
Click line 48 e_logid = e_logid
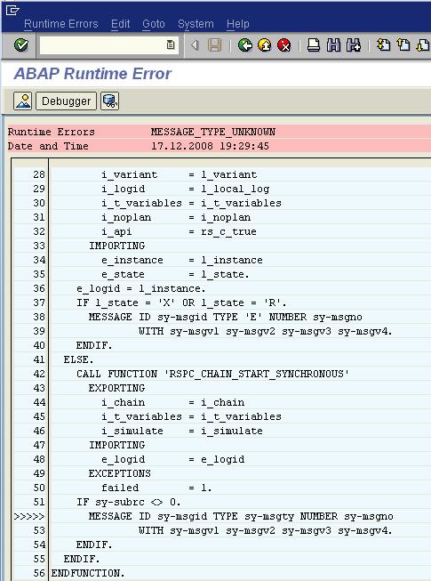coord(173,459)
